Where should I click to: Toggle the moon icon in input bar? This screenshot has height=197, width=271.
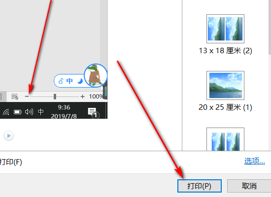point(80,81)
